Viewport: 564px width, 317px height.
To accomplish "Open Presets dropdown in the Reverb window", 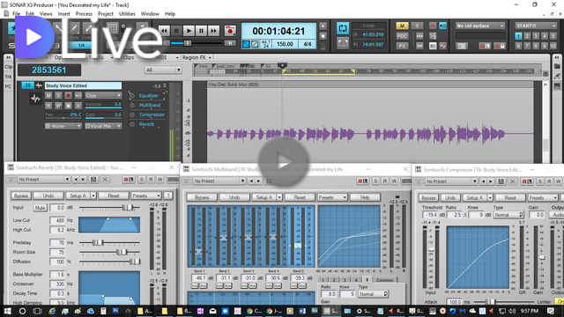I will (x=146, y=195).
